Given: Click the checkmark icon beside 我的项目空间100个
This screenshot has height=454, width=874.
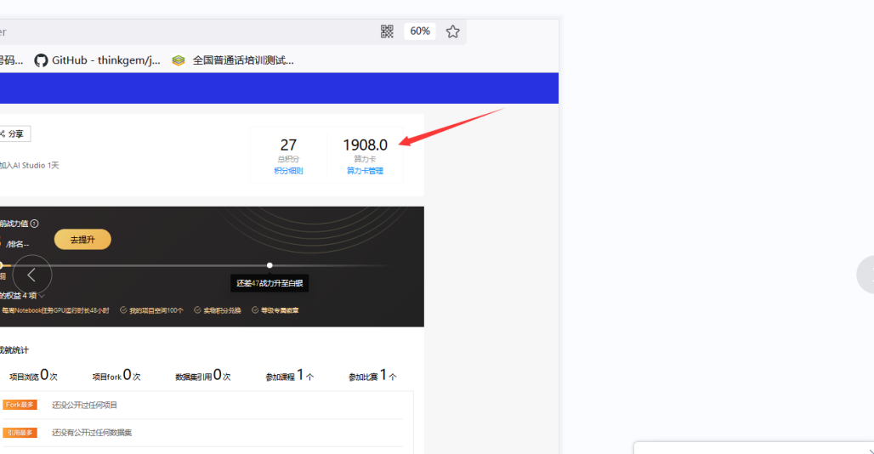Looking at the screenshot, I should pos(124,310).
